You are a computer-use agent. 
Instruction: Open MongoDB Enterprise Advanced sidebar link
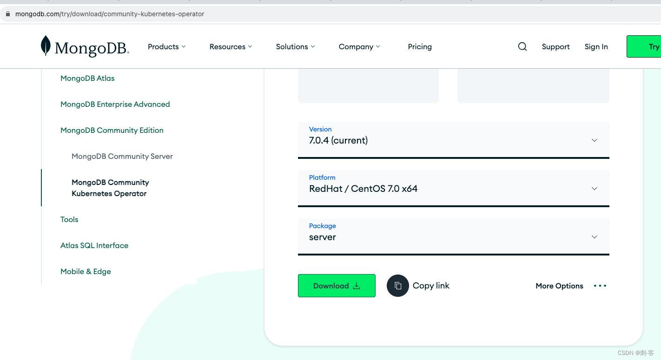[115, 104]
